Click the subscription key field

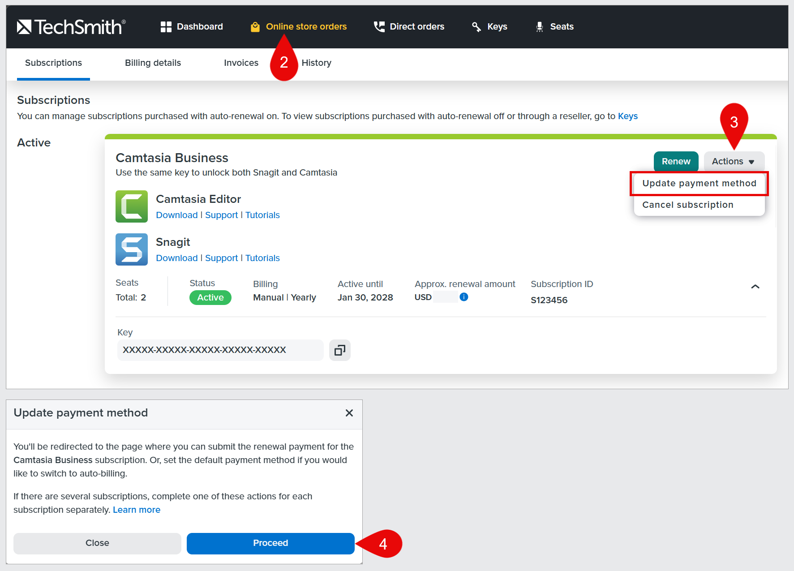(x=220, y=350)
